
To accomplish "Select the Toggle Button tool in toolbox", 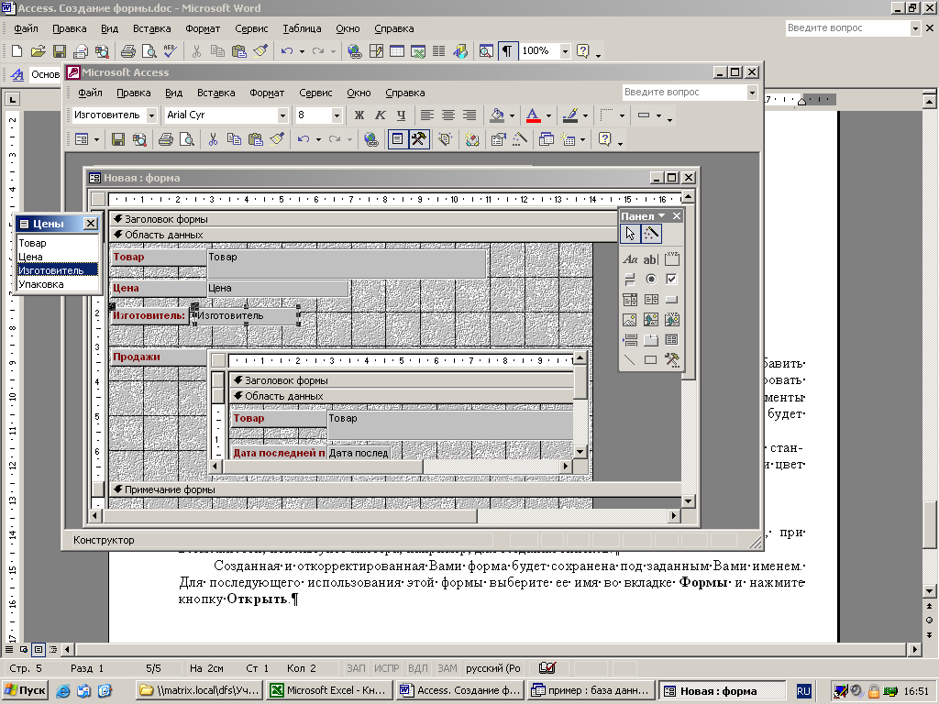I will coord(629,279).
